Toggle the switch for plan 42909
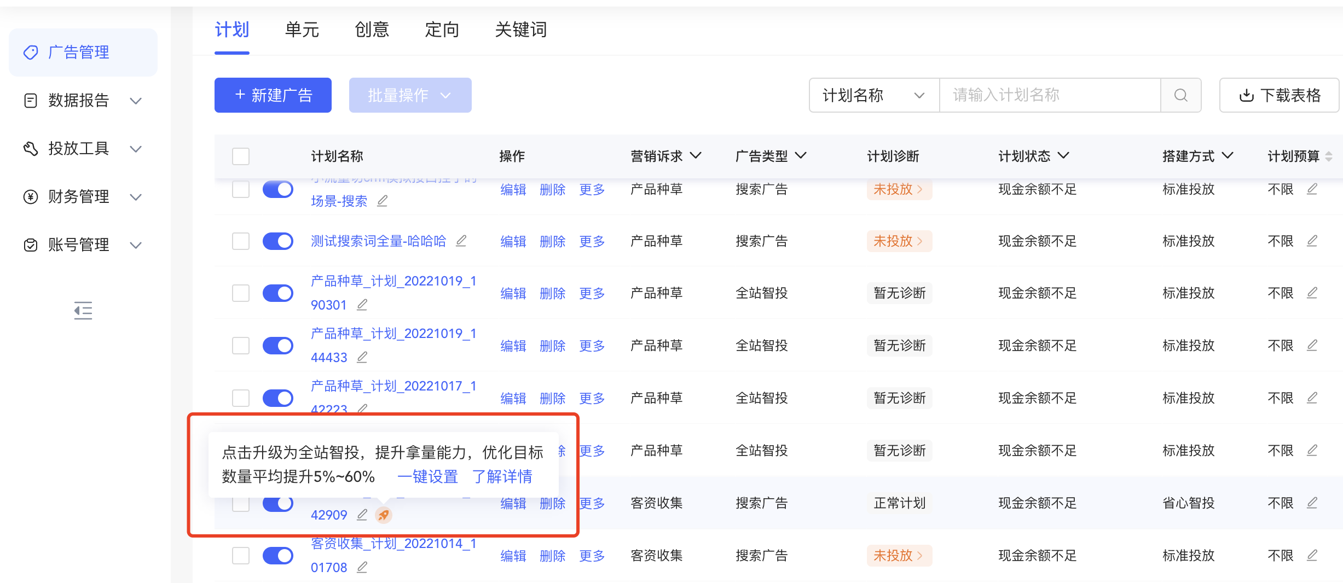 (278, 503)
